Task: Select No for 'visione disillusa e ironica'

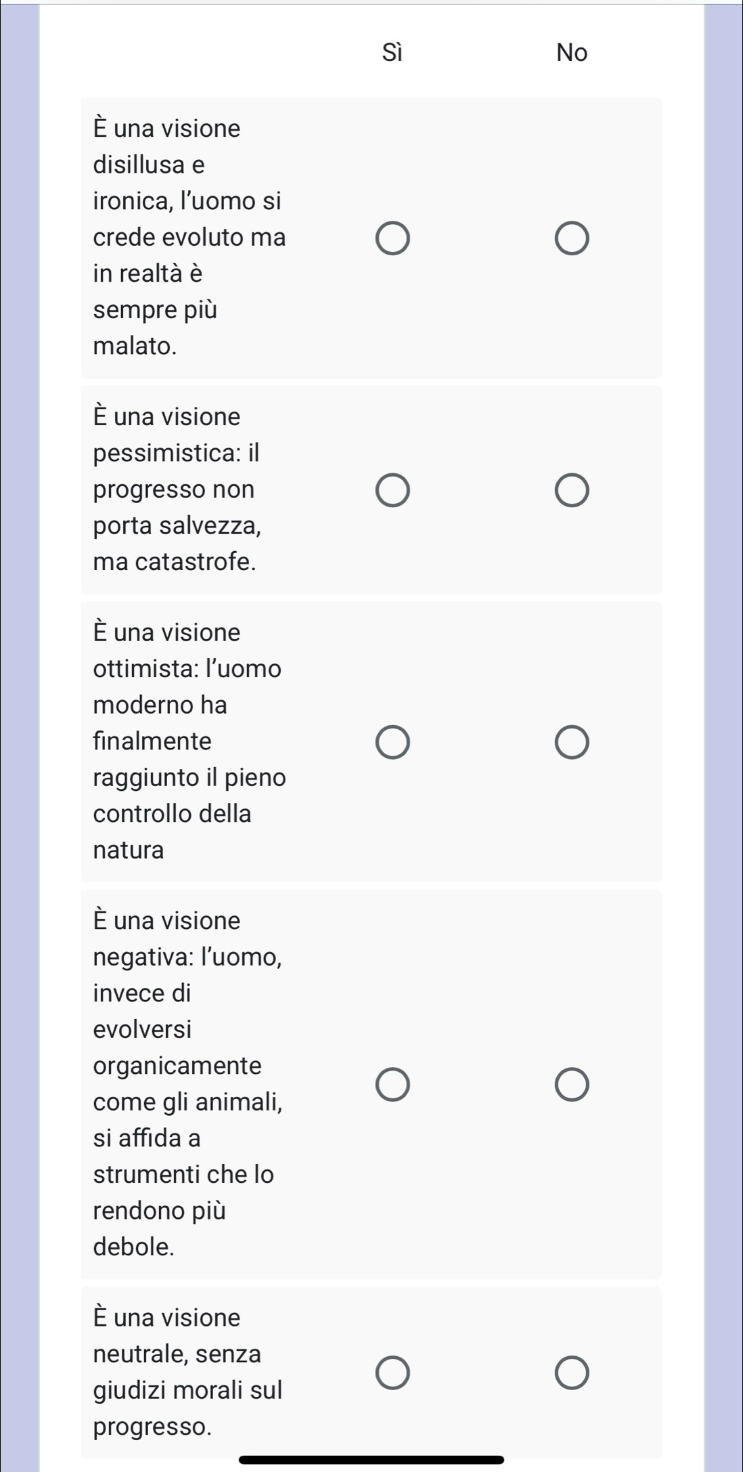Action: coord(572,238)
